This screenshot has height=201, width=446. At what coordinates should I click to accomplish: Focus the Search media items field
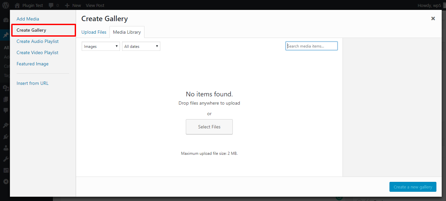(x=311, y=46)
